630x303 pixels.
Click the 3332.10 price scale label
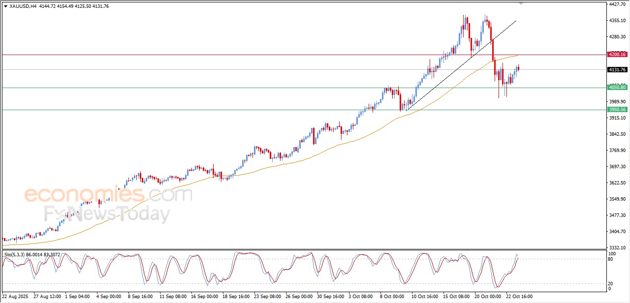click(x=617, y=247)
